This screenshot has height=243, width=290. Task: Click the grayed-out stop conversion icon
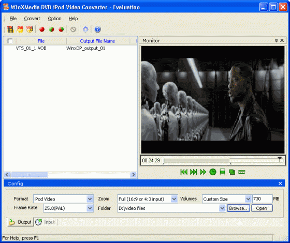(x=73, y=29)
